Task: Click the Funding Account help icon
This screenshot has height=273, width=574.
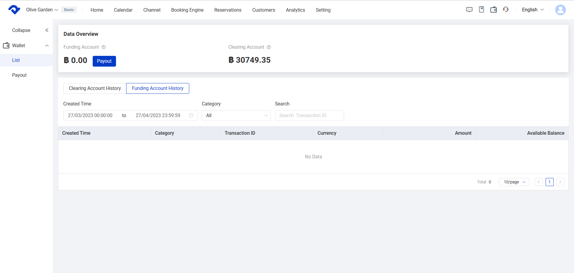Action: [103, 47]
